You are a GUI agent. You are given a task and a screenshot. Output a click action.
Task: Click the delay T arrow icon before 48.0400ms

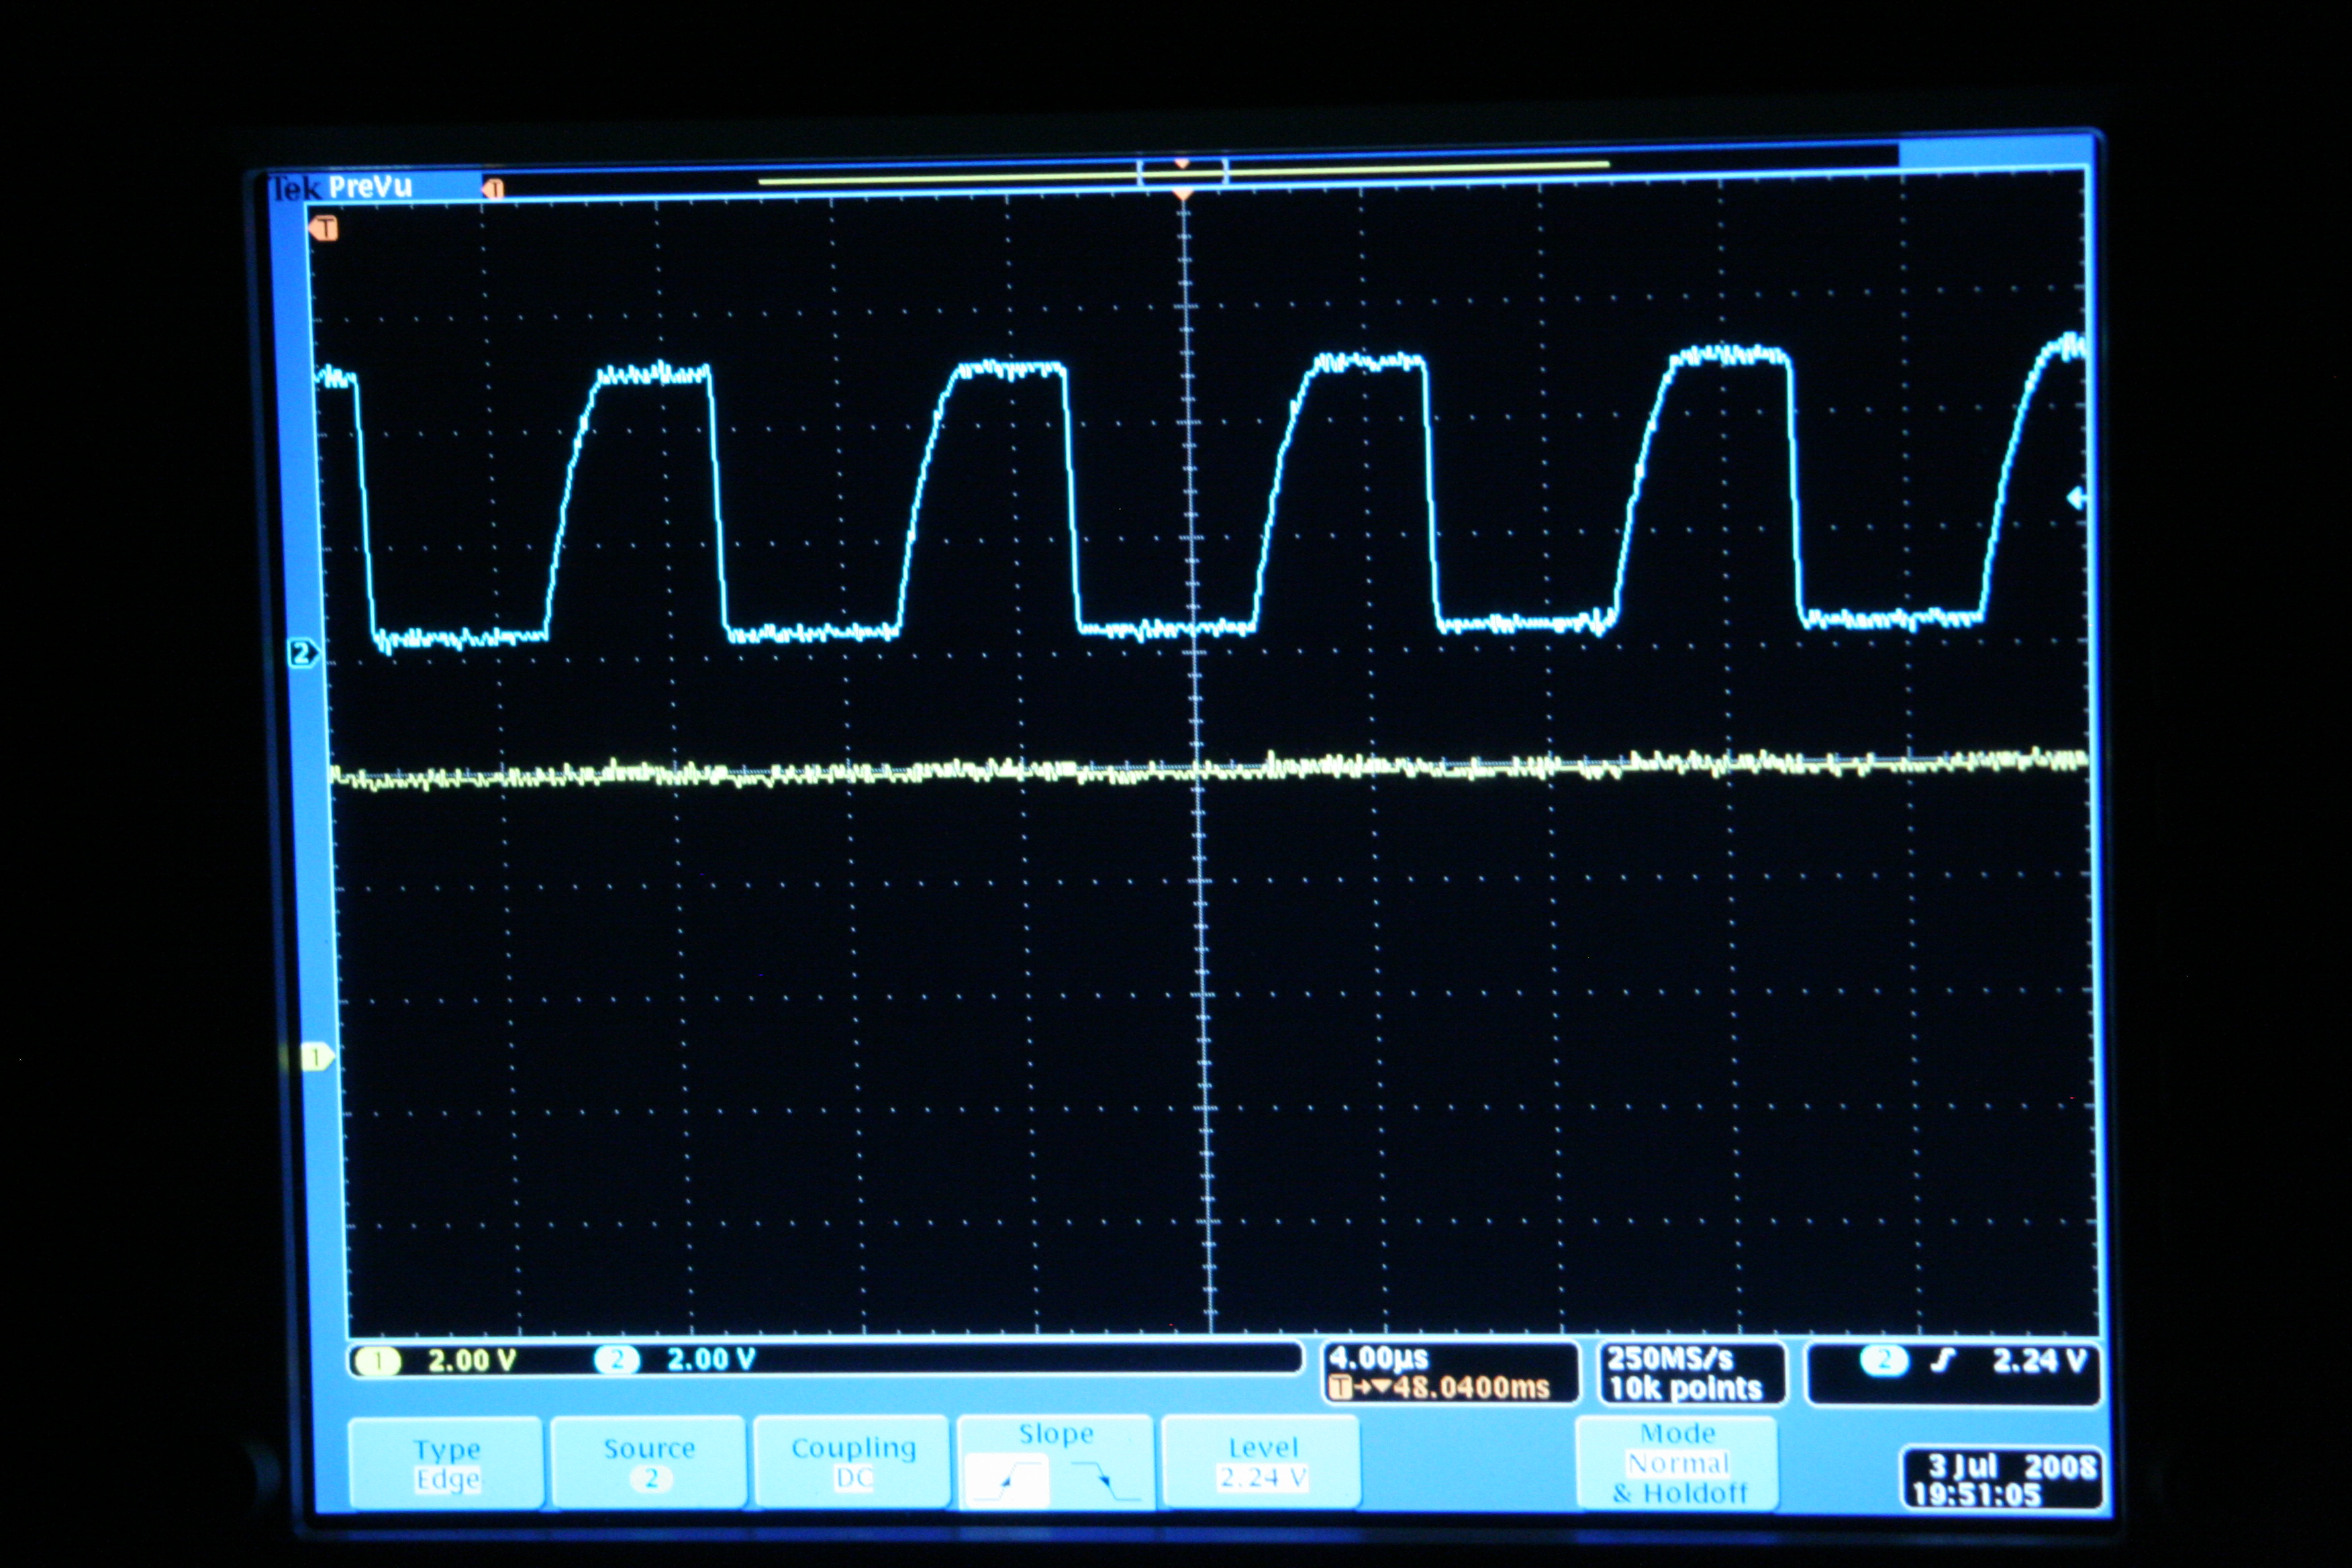pos(1361,1388)
